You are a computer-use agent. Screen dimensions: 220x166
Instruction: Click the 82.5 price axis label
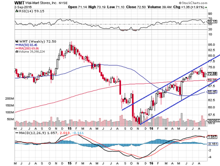211,50
